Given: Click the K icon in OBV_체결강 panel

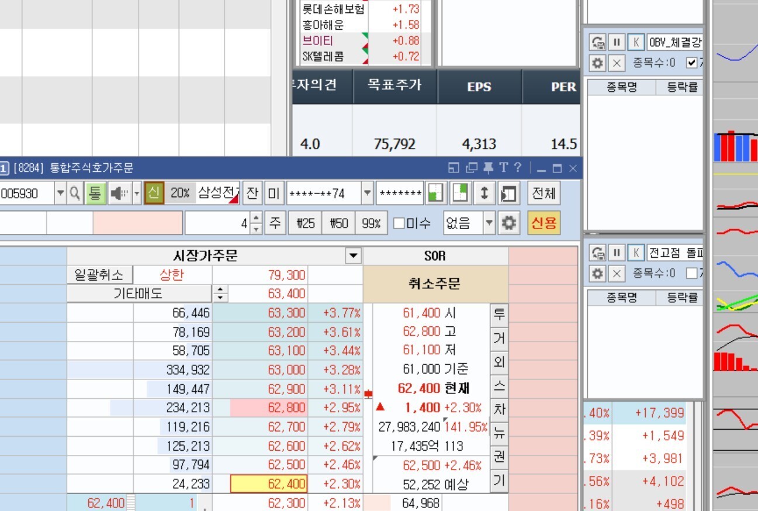Looking at the screenshot, I should (x=636, y=43).
